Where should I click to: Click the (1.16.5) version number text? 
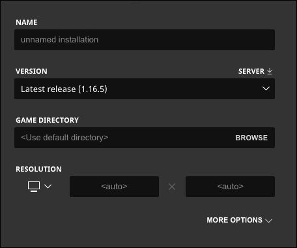[92, 89]
